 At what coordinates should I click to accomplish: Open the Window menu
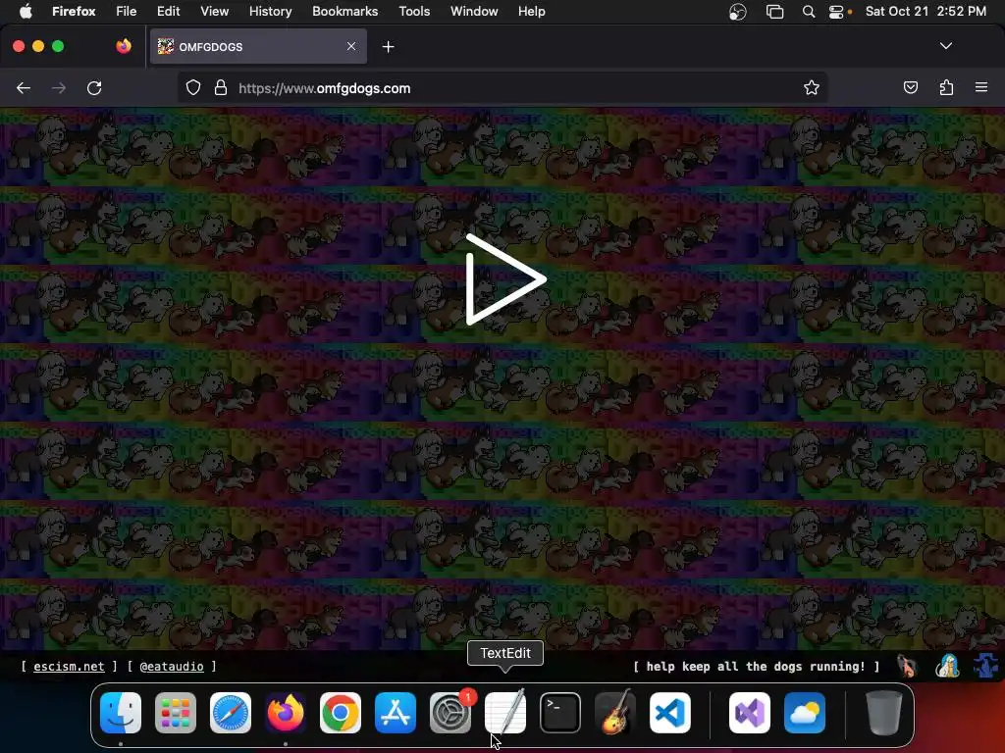click(474, 11)
